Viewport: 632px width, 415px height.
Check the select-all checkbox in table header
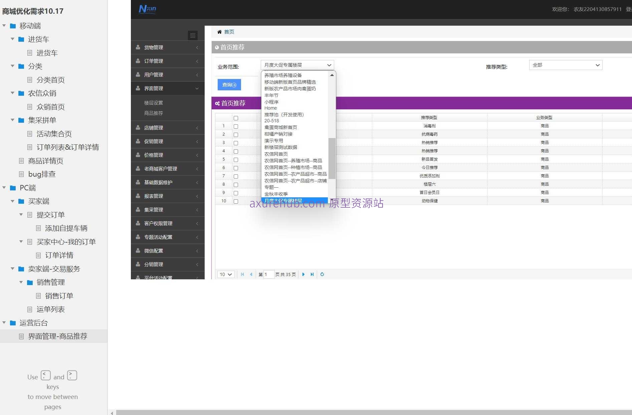tap(236, 118)
